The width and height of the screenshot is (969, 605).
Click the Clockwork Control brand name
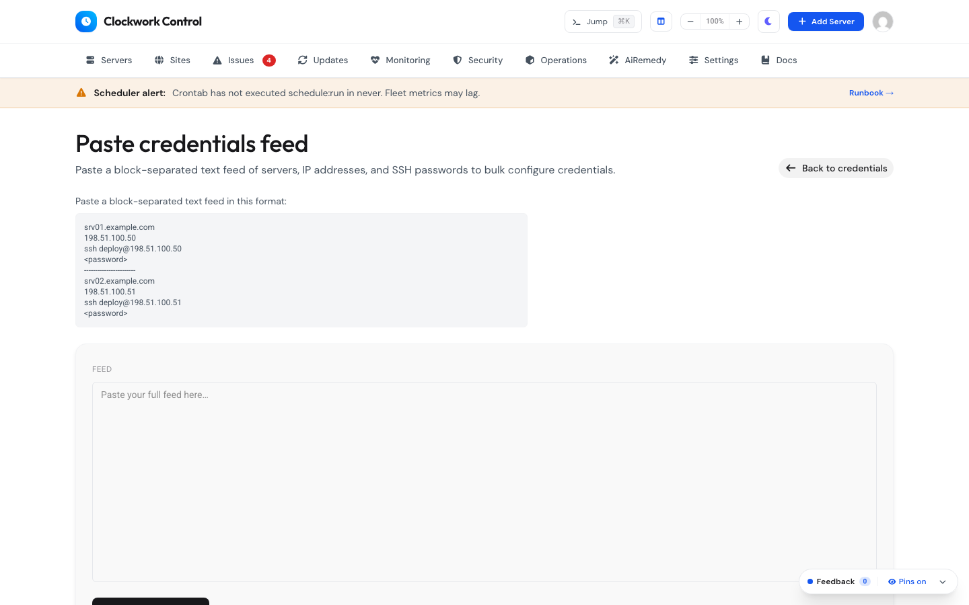coord(153,22)
